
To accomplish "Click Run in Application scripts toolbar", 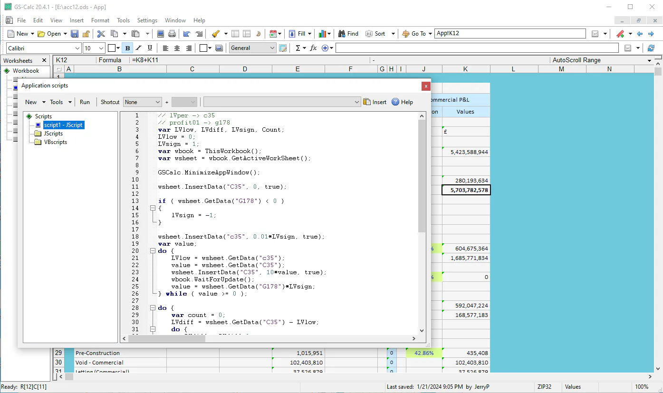I will [x=85, y=102].
